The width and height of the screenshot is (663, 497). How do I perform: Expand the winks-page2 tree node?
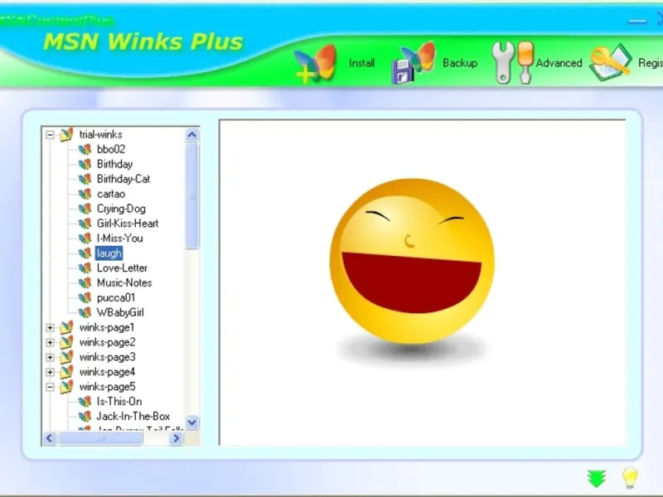coord(50,343)
